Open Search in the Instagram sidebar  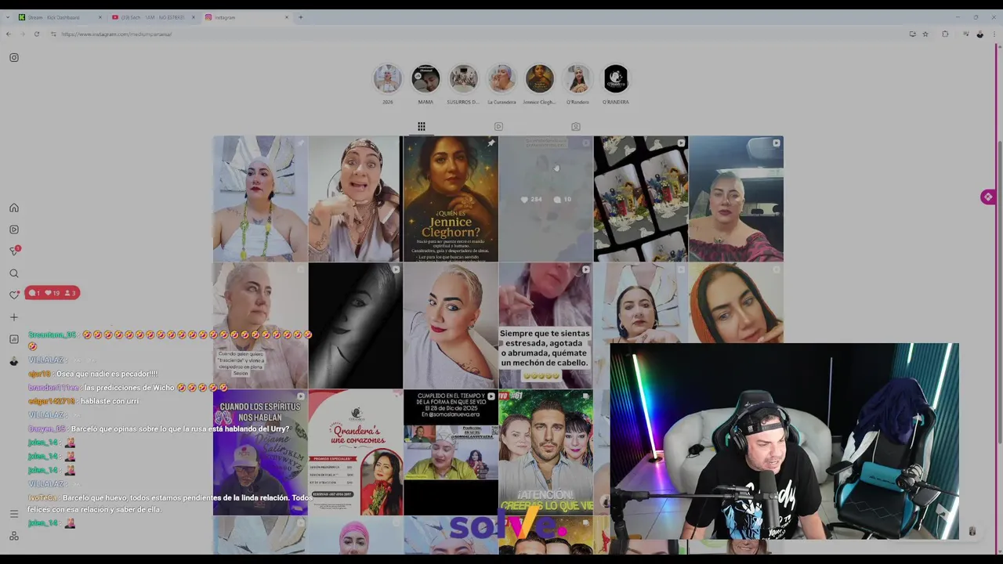14,273
